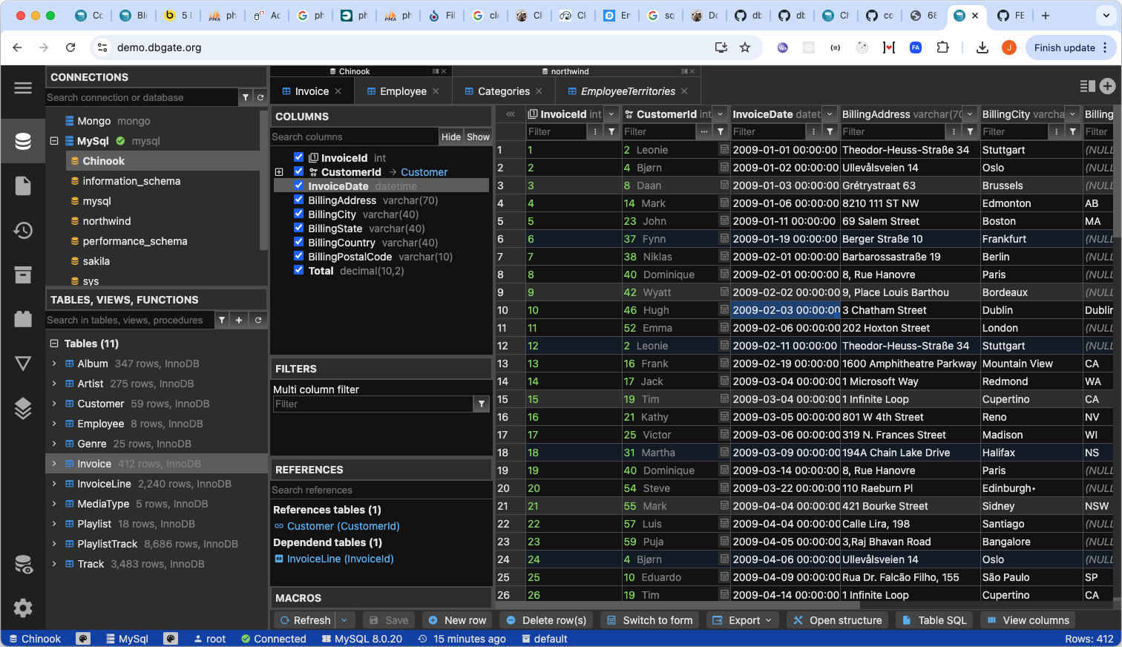The image size is (1122, 647).
Task: Select the Categories tab in northwind
Action: (502, 91)
